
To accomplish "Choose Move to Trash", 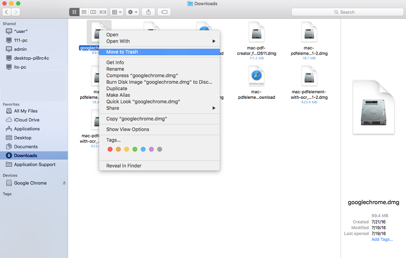I will pyautogui.click(x=159, y=52).
